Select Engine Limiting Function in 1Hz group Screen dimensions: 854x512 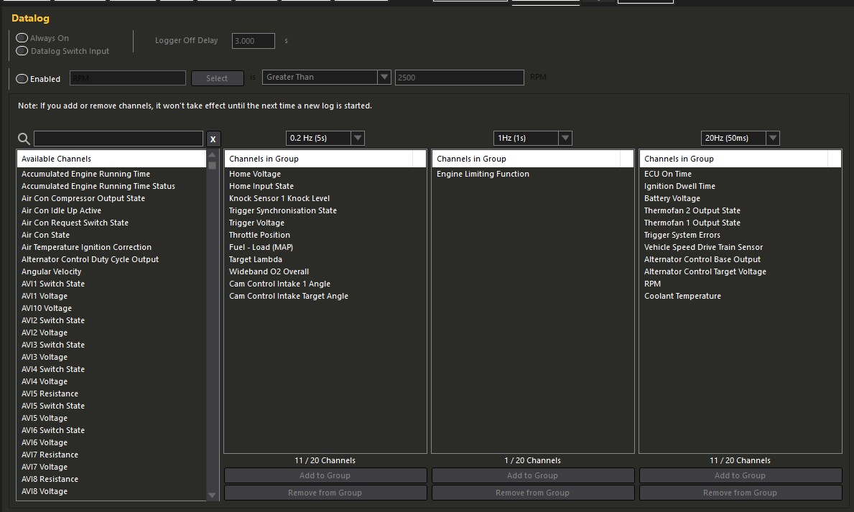coord(483,174)
